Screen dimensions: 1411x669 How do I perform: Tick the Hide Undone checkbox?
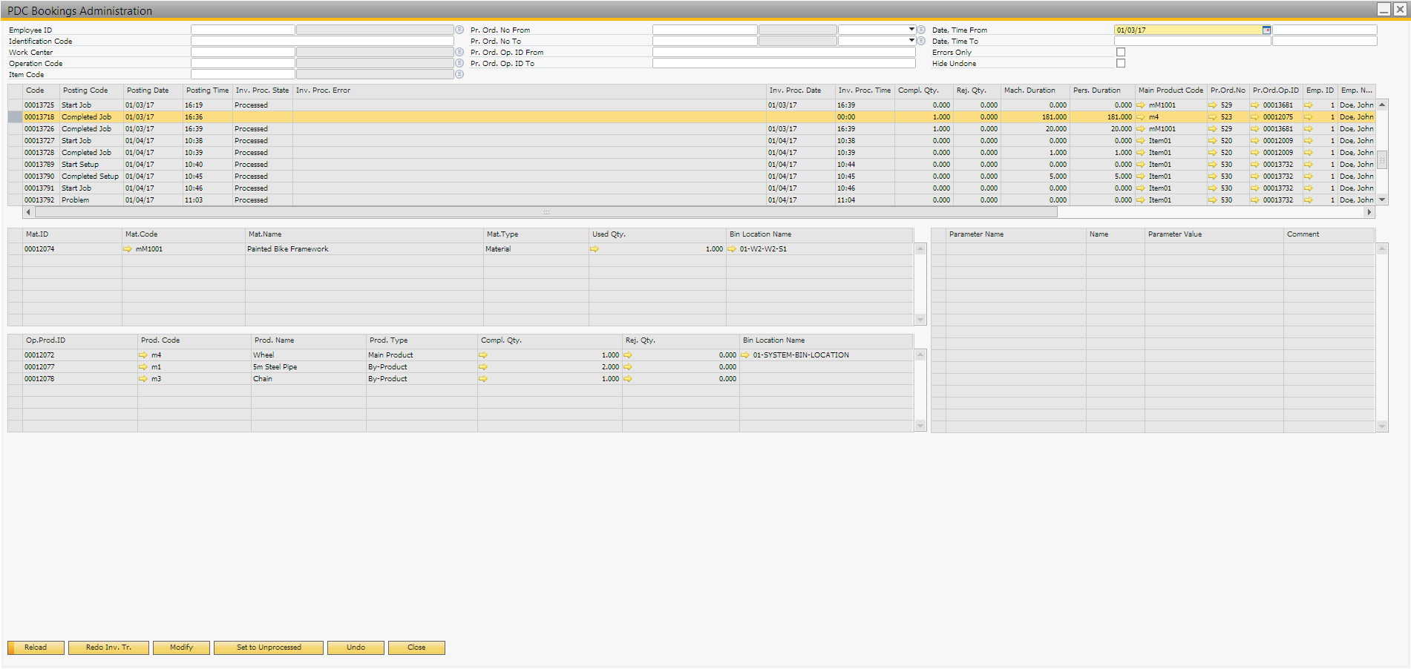(1121, 63)
